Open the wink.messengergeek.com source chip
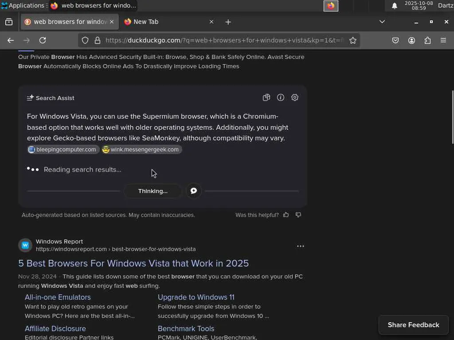The height and width of the screenshot is (340, 454). (x=141, y=150)
